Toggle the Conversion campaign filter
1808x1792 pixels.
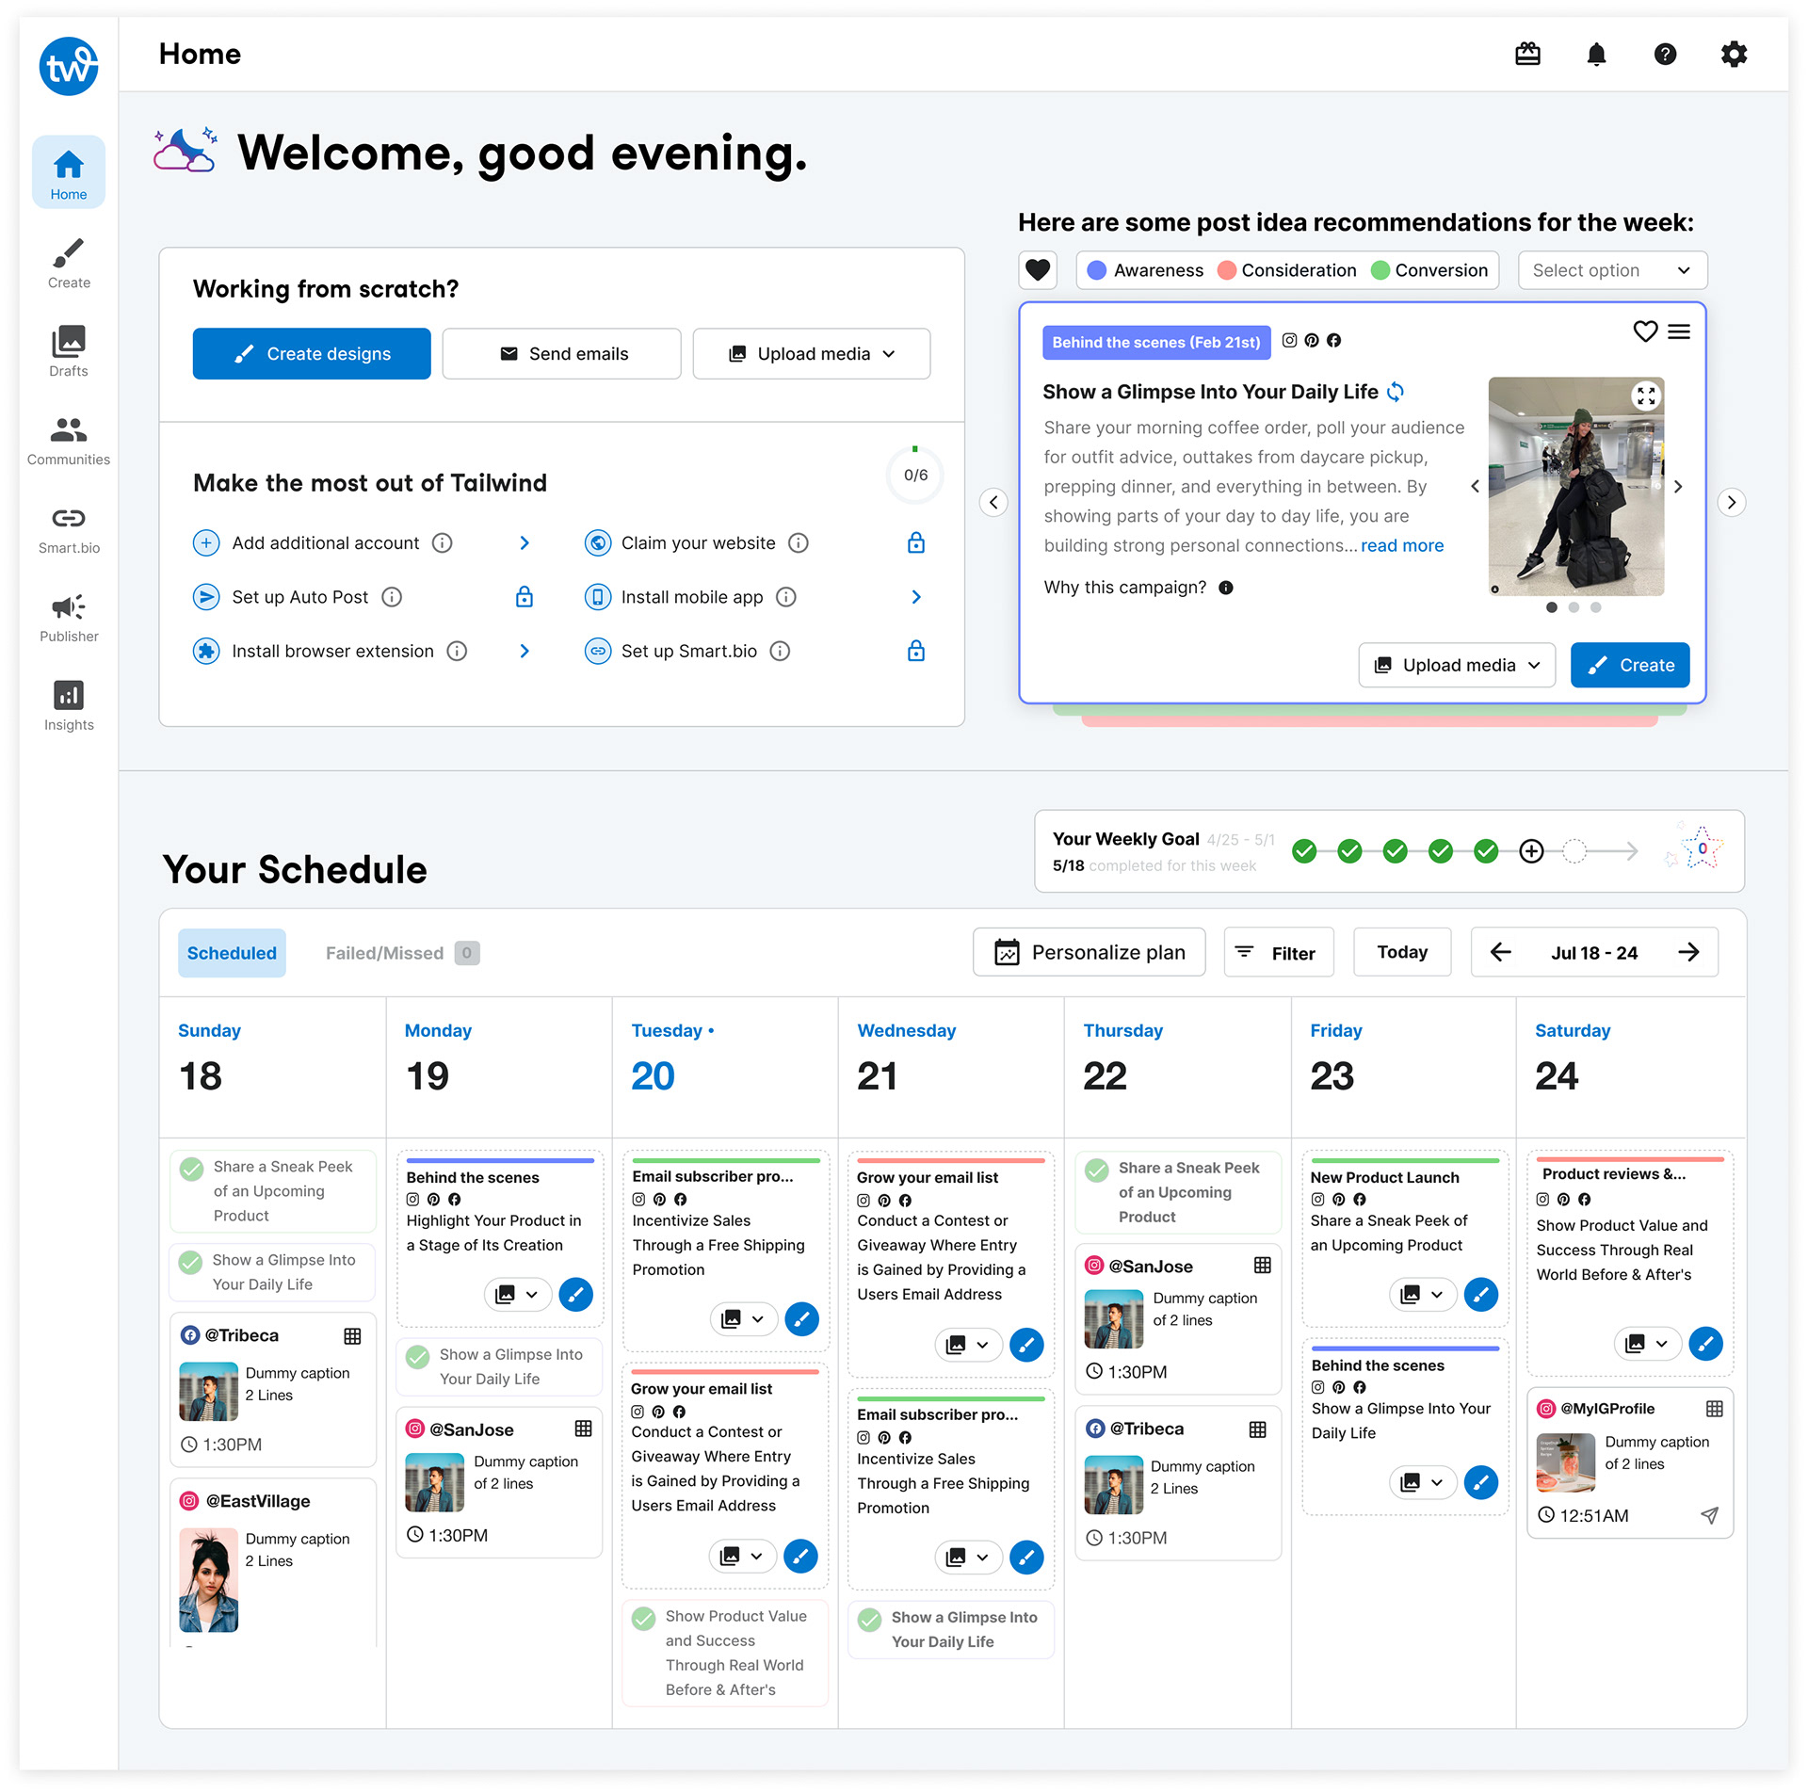(1429, 270)
